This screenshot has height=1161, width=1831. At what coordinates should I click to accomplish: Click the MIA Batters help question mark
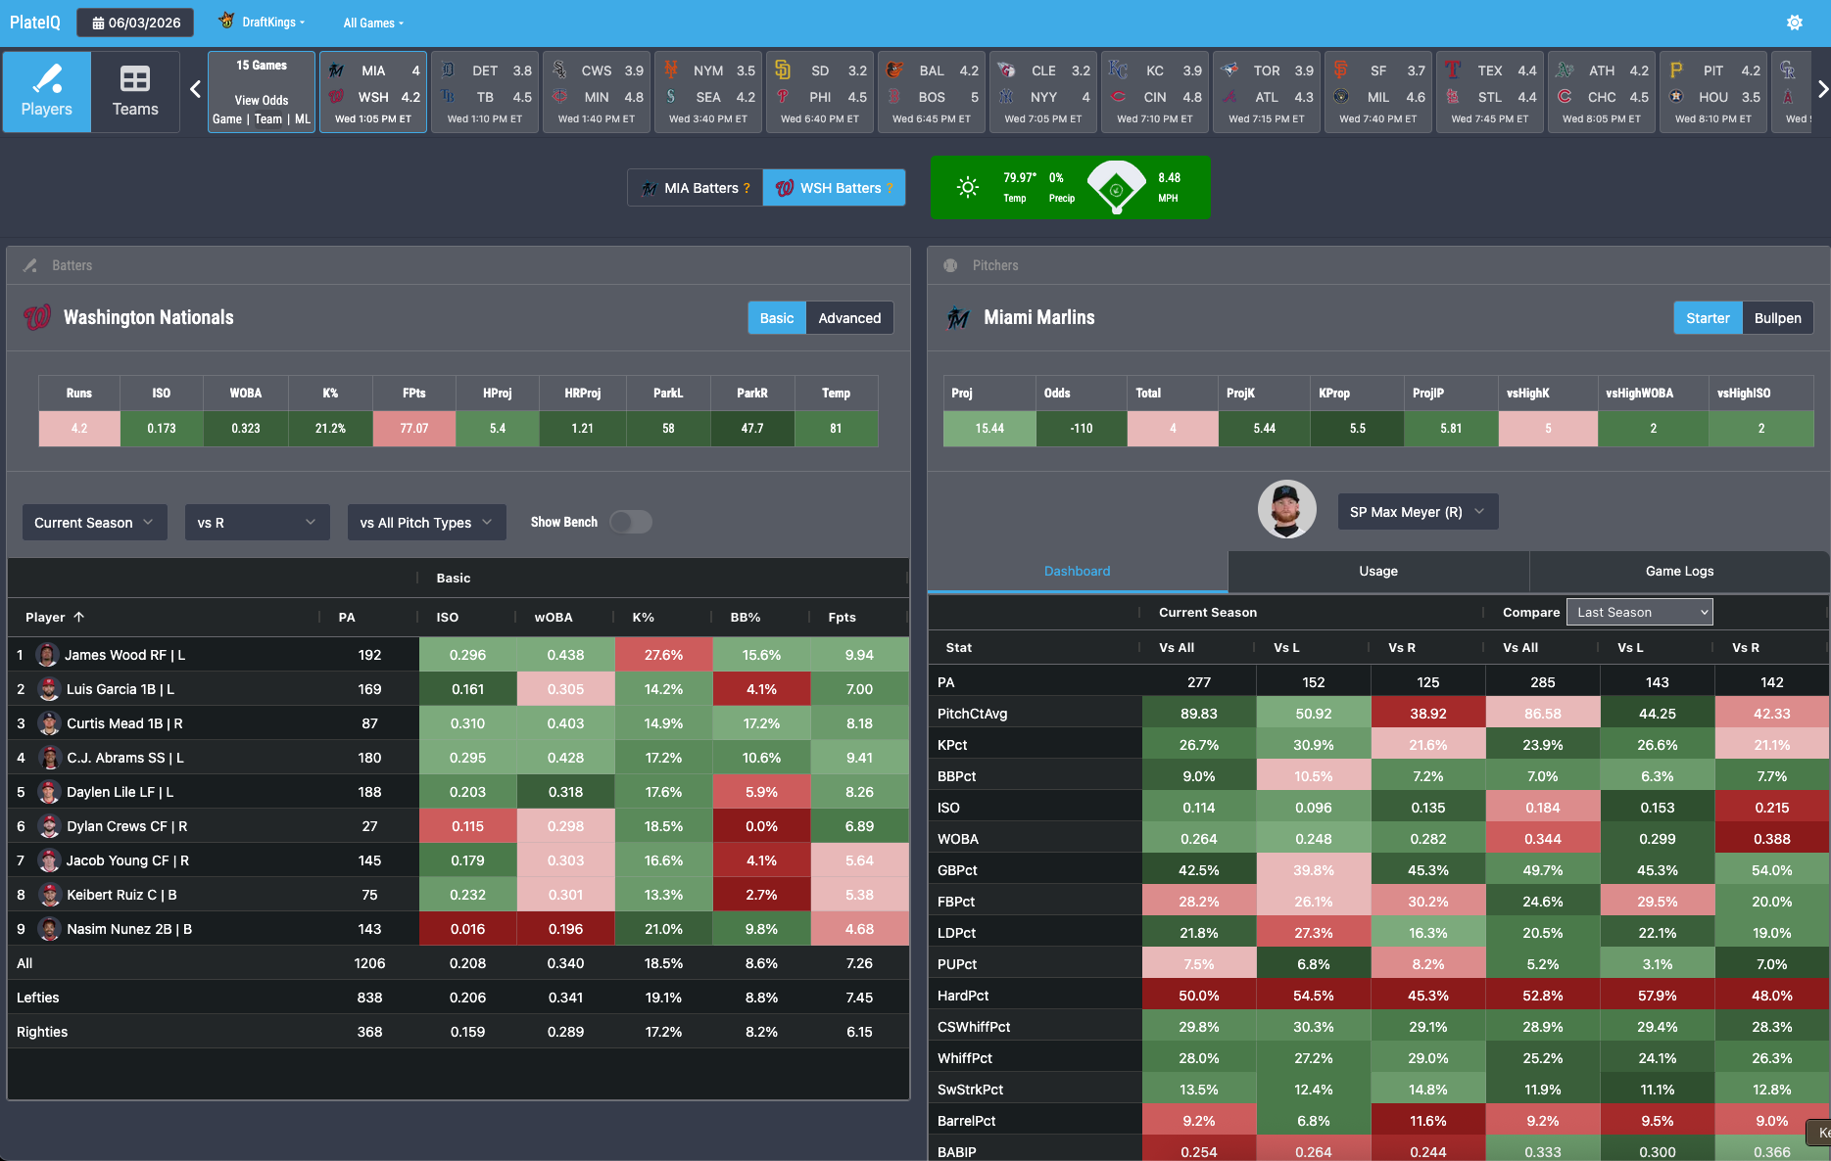(747, 188)
